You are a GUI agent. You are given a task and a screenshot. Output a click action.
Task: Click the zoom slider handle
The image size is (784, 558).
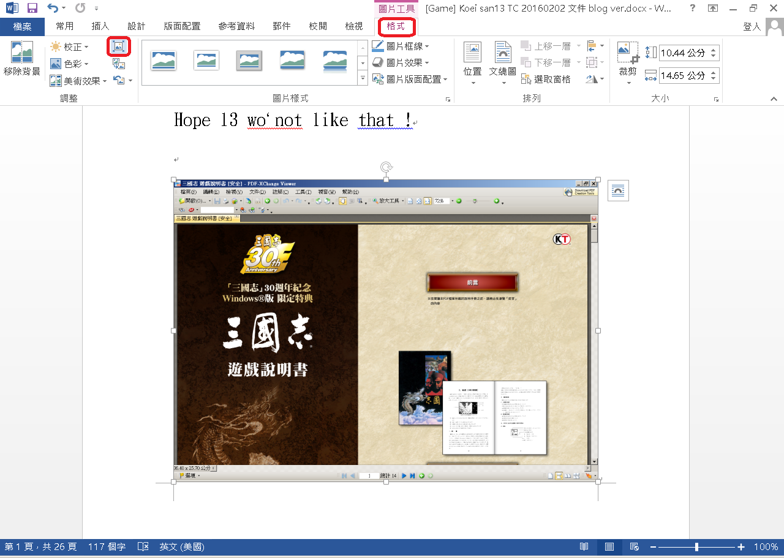pos(696,546)
